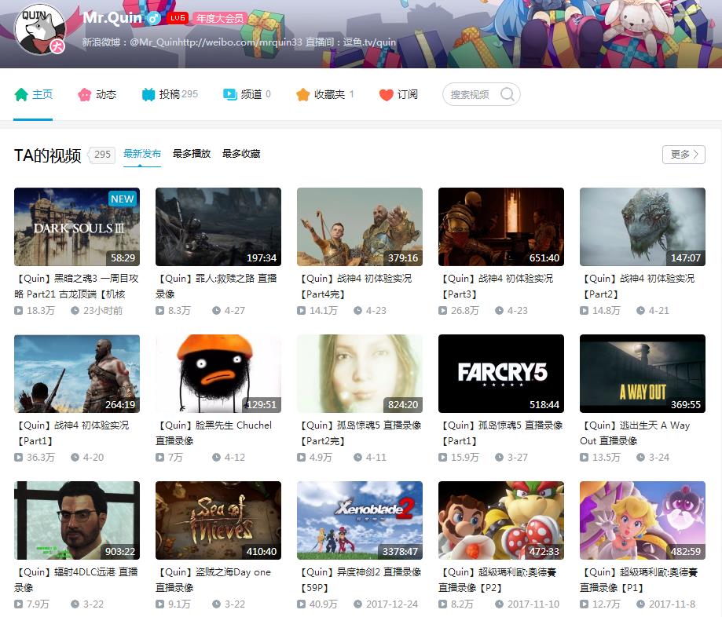
Task: Click the play count icon beside 40.9万
Action: tap(301, 604)
